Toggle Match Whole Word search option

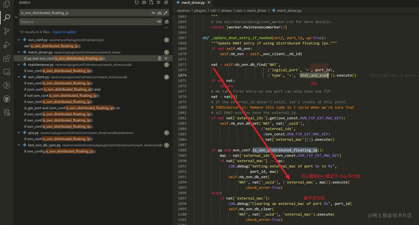coord(160,13)
